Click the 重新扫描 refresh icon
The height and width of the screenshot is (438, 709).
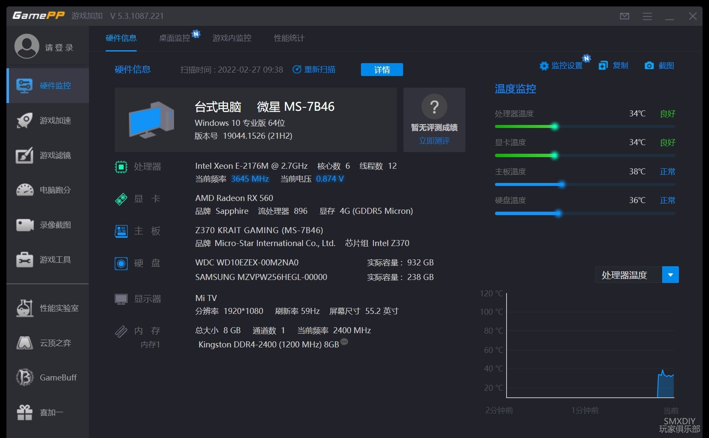pyautogui.click(x=297, y=70)
